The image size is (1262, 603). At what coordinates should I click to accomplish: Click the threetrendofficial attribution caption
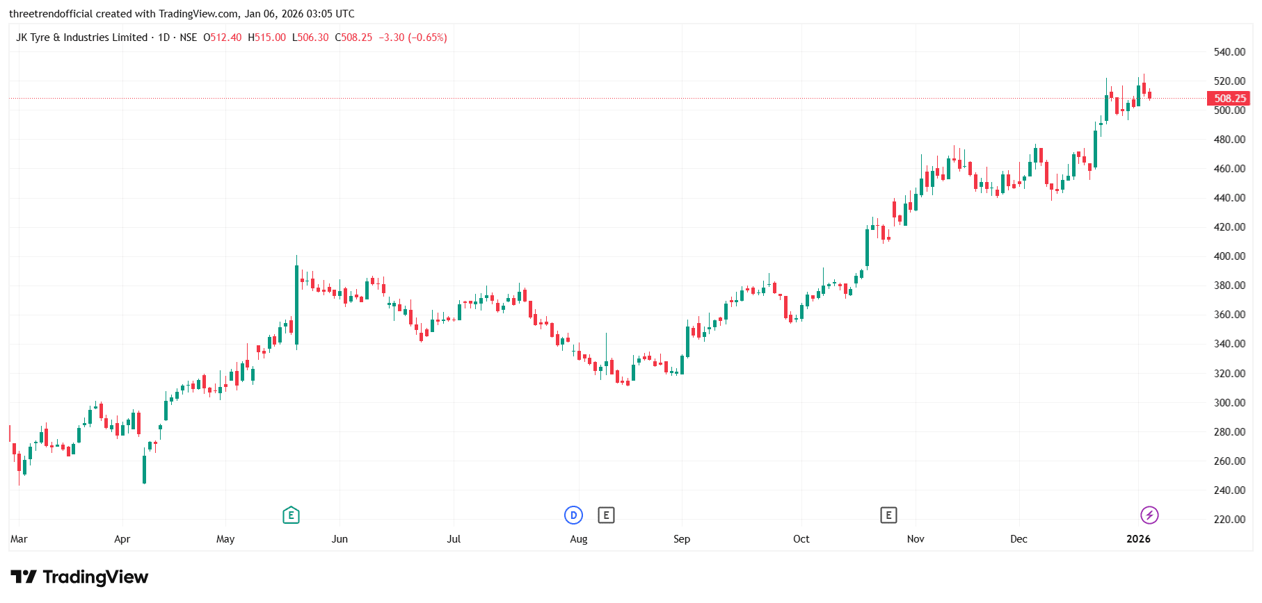[182, 14]
